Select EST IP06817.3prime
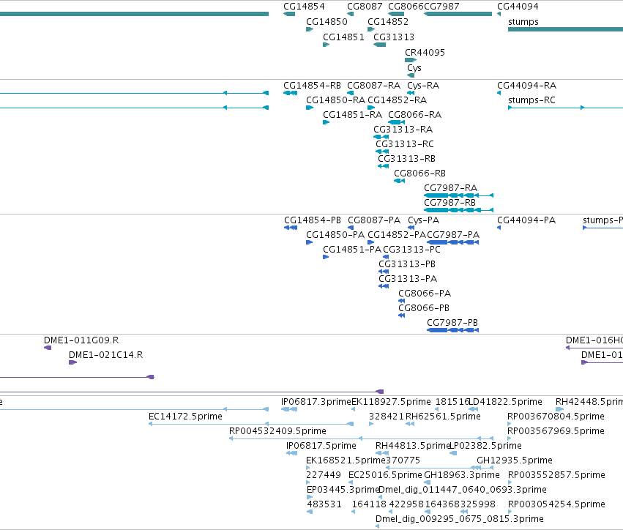Image resolution: width=623 pixels, height=530 pixels. (x=316, y=402)
